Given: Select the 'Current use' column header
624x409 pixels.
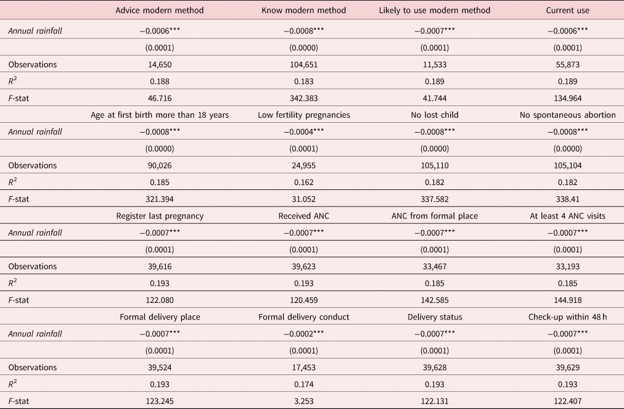Looking at the screenshot, I should (568, 10).
